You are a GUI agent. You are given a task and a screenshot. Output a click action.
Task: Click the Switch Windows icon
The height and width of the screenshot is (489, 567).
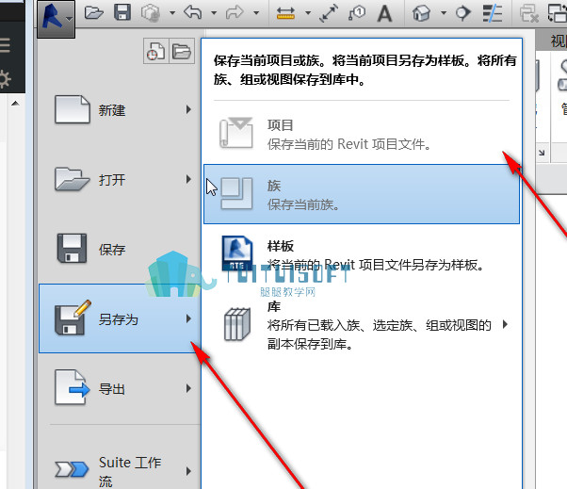click(x=558, y=13)
